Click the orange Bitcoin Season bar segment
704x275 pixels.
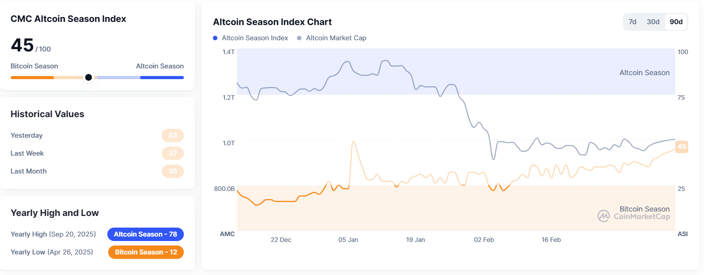[32, 77]
